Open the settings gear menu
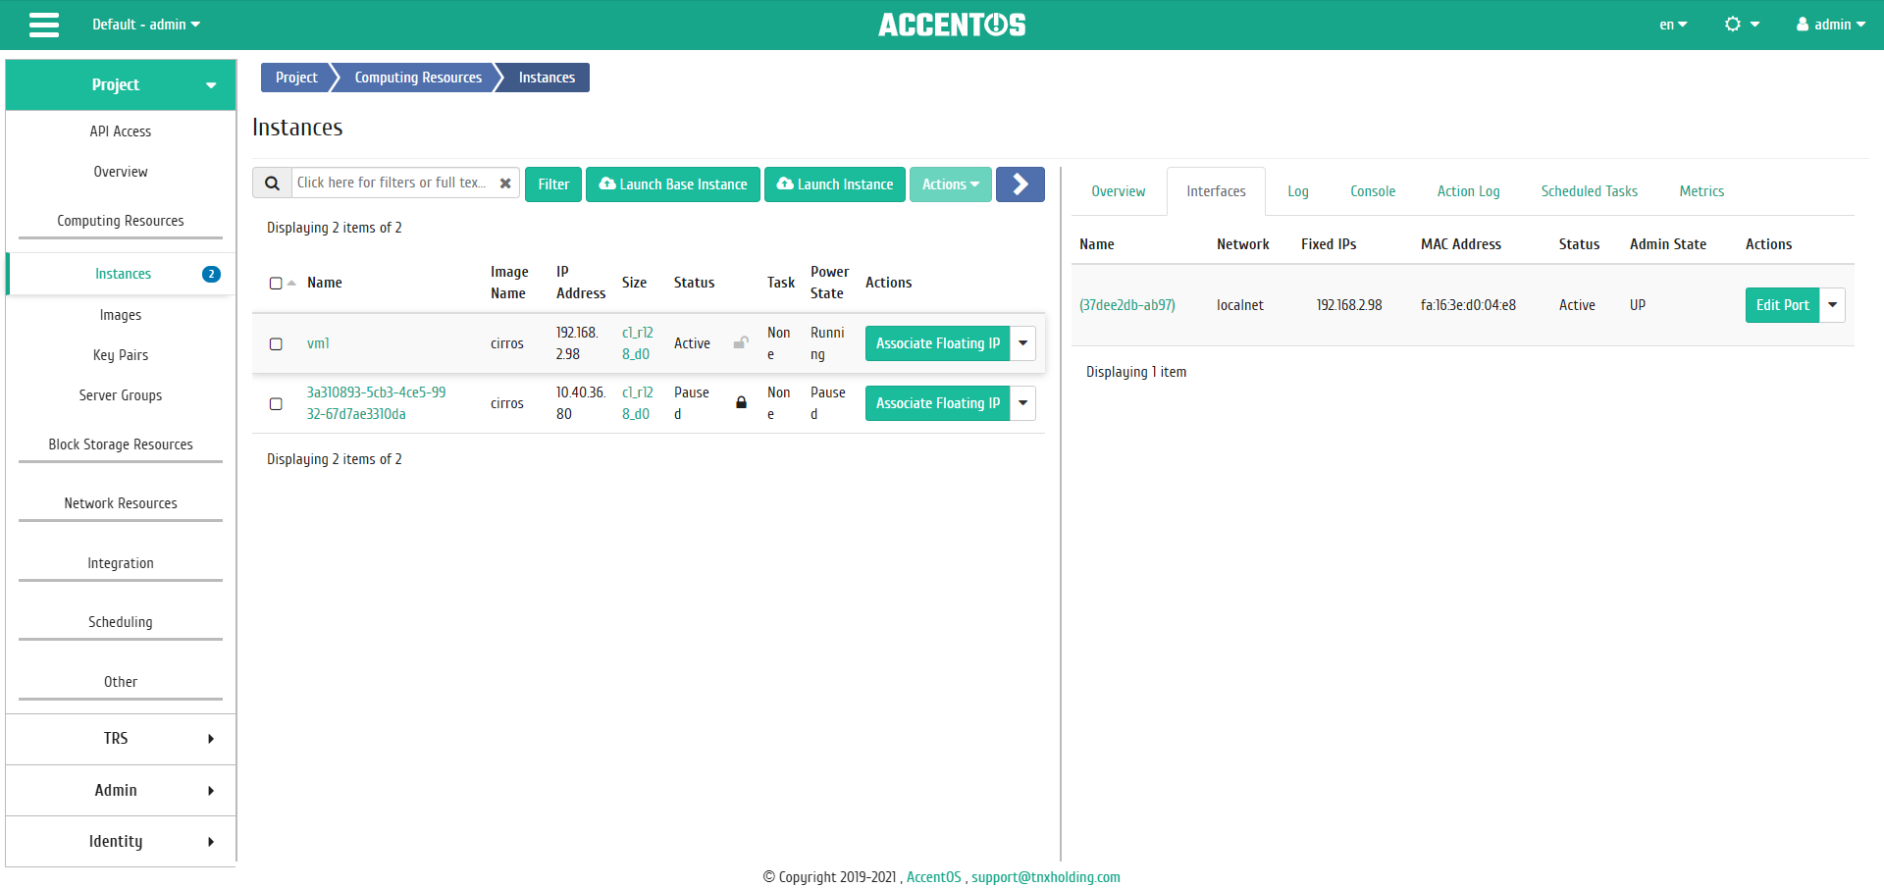This screenshot has width=1884, height=888. [1733, 24]
